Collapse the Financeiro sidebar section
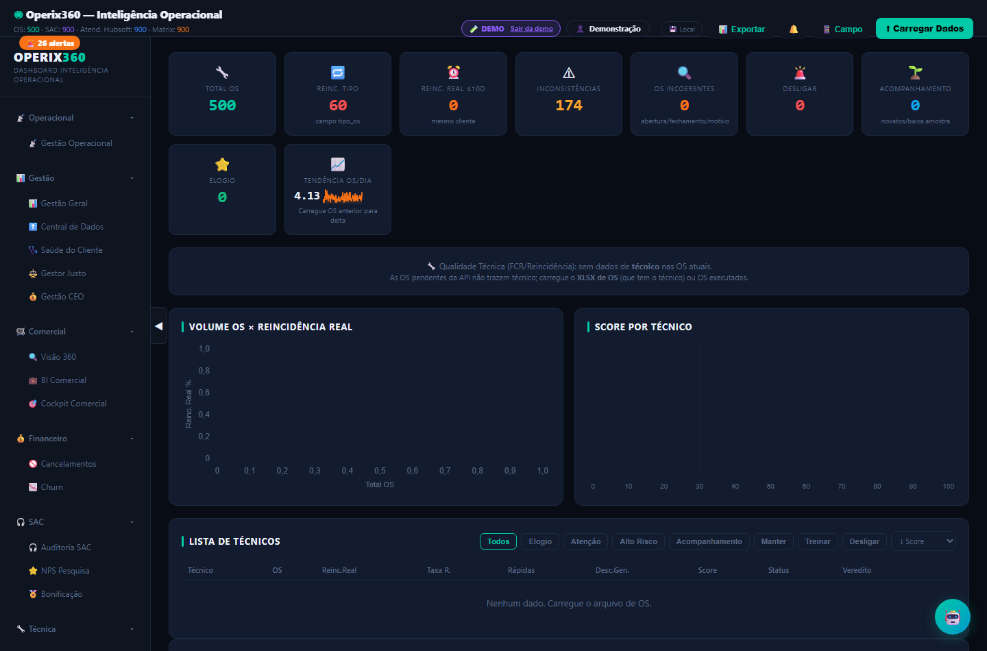The height and width of the screenshot is (651, 987). pos(75,439)
